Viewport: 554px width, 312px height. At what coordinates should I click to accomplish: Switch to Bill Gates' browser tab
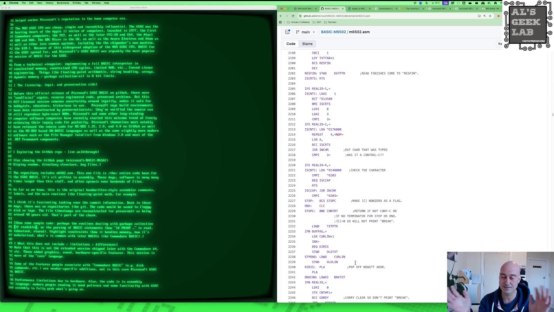click(491, 9)
